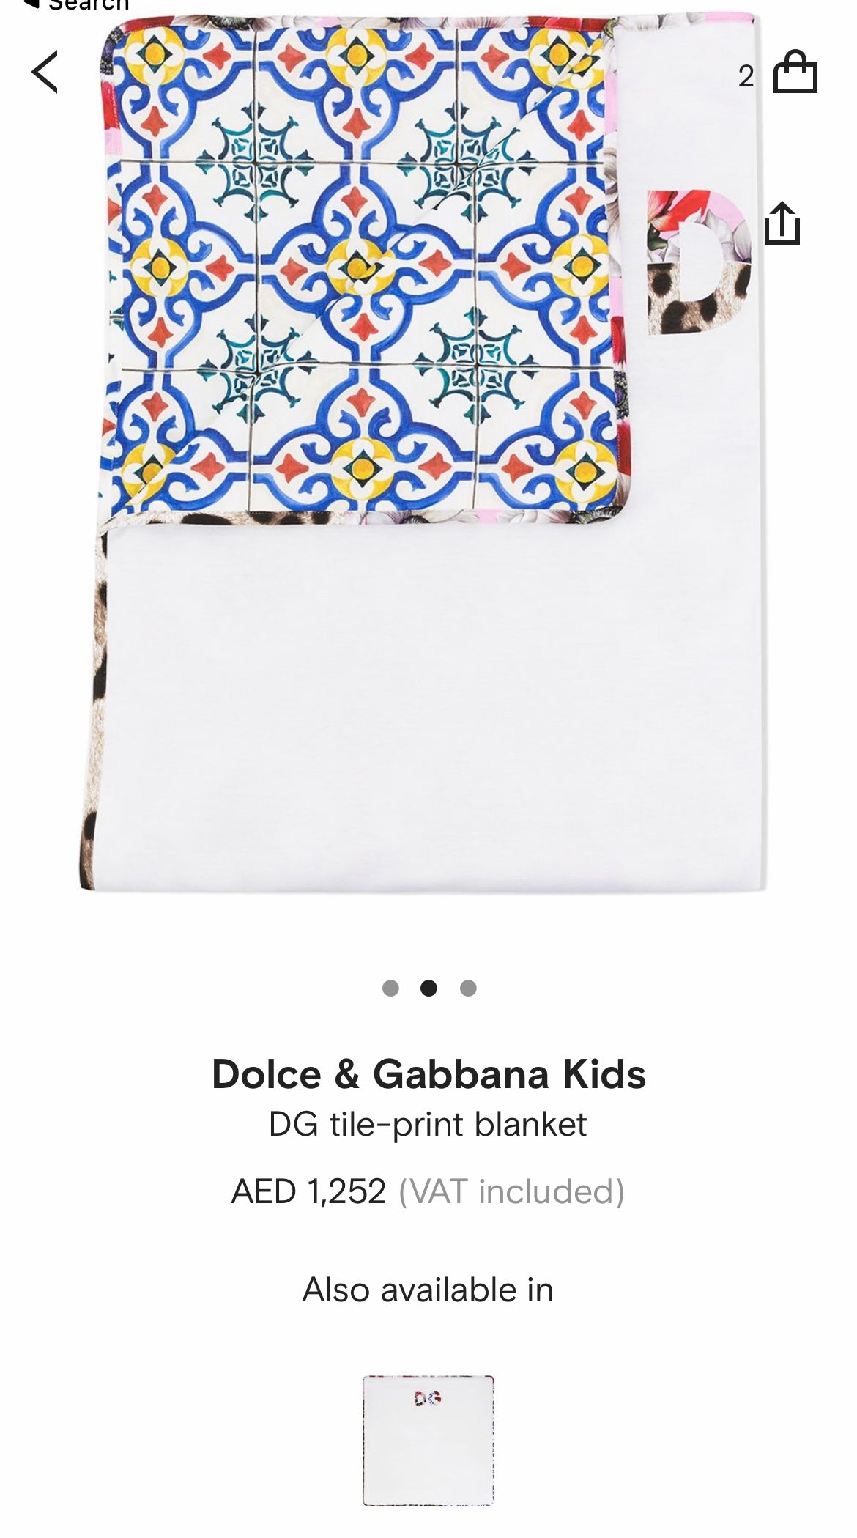The height and width of the screenshot is (1538, 857).
Task: Show the first product image dot
Action: (390, 988)
